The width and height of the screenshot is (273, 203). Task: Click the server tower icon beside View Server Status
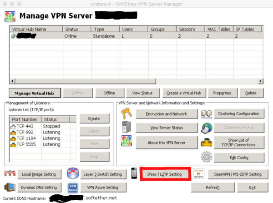point(126,127)
